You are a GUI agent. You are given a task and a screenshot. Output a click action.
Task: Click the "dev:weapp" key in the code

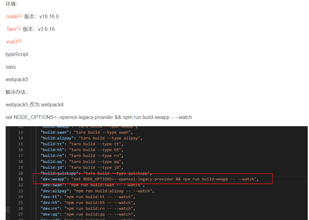point(52,179)
